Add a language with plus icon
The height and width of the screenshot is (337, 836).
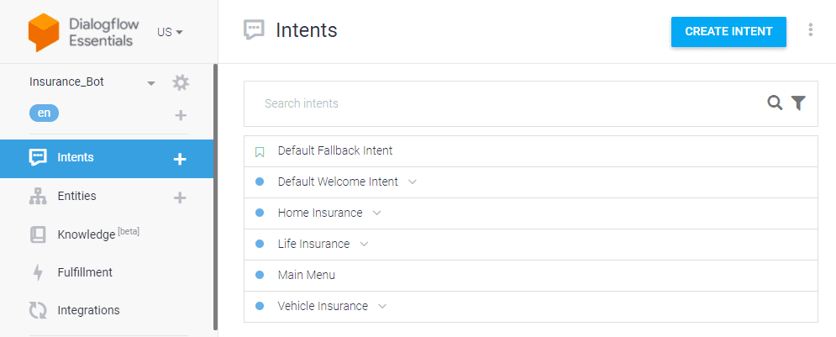[181, 114]
